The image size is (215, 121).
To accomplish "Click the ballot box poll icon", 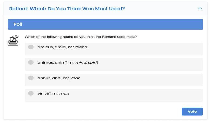I will [13, 40].
